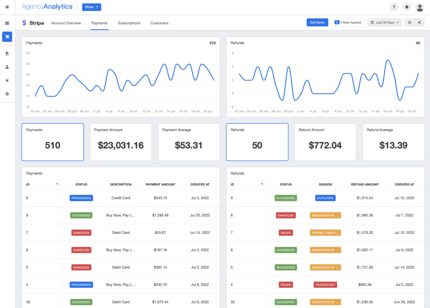
Task: Open the users person sidebar icon
Action: click(7, 67)
